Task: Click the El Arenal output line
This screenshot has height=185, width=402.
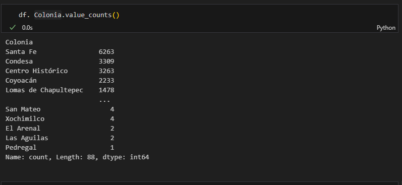Action: point(60,129)
